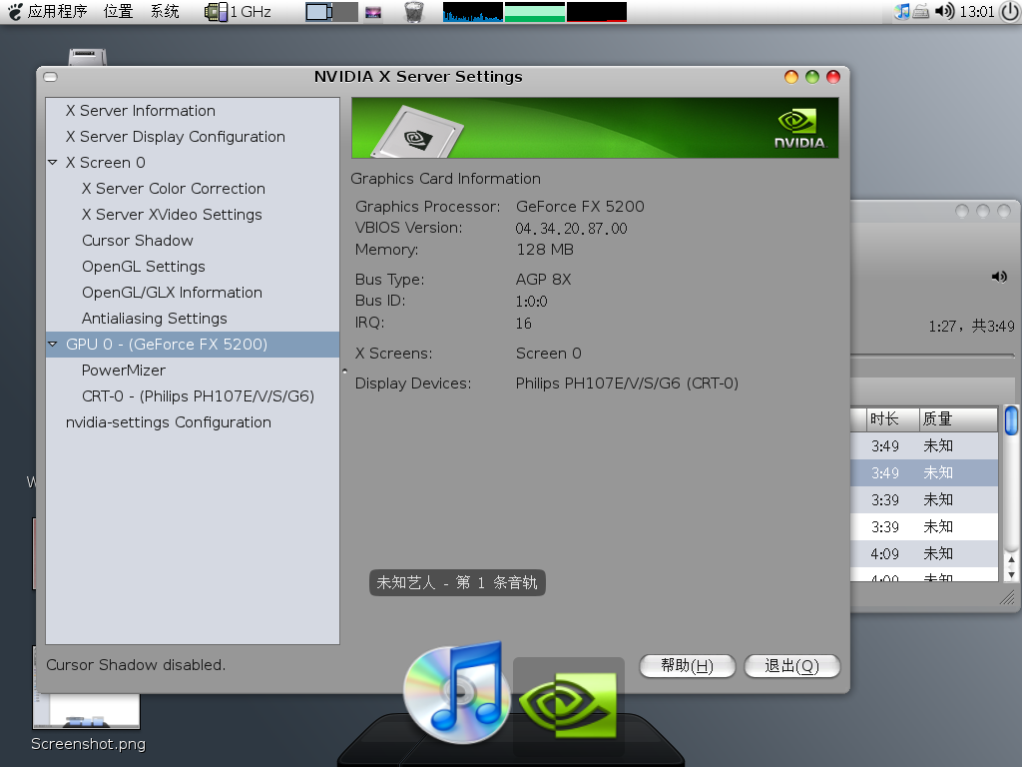This screenshot has height=767, width=1022.
Task: Open the NVIDIA window menu button in the title bar
Action: click(50, 77)
